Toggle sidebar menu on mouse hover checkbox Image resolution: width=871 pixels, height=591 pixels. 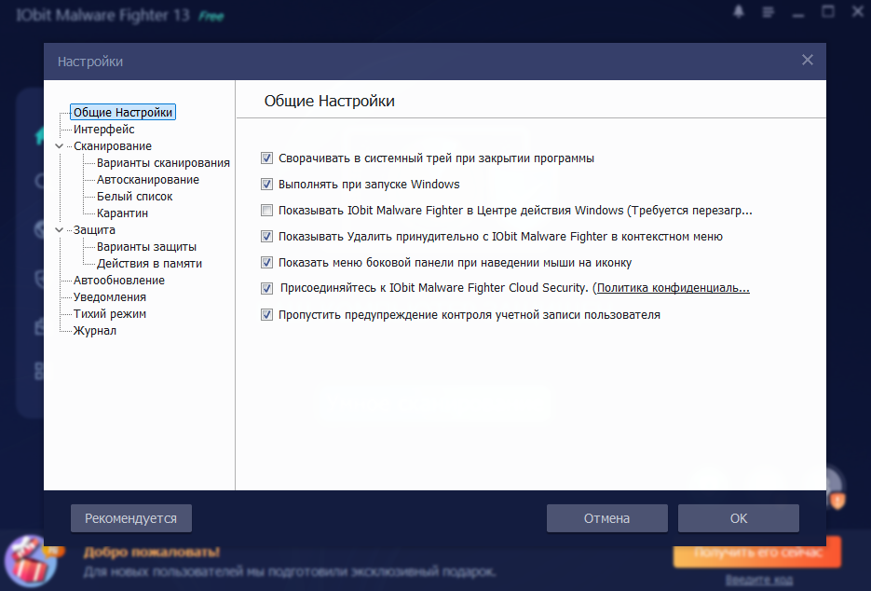point(266,263)
